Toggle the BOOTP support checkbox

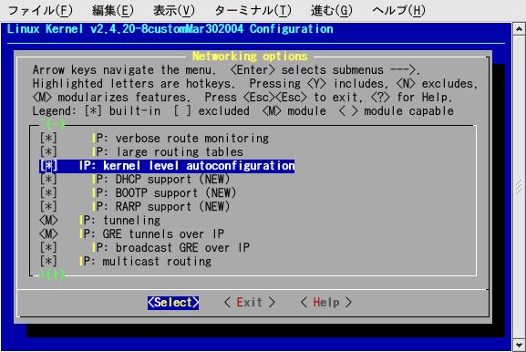[48, 193]
